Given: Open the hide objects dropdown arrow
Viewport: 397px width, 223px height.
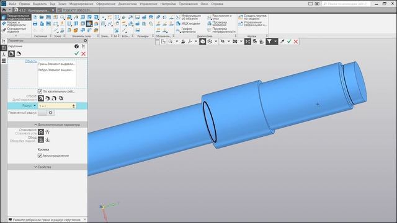Looking at the screenshot, I should click(229, 42).
